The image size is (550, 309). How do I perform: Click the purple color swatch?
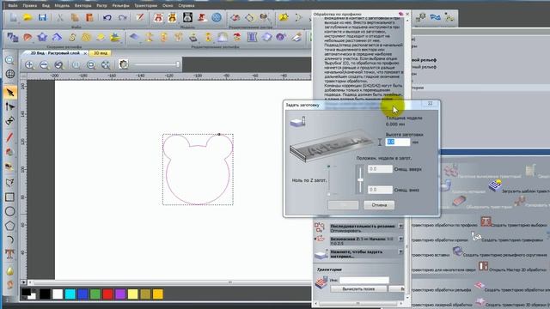(120, 294)
